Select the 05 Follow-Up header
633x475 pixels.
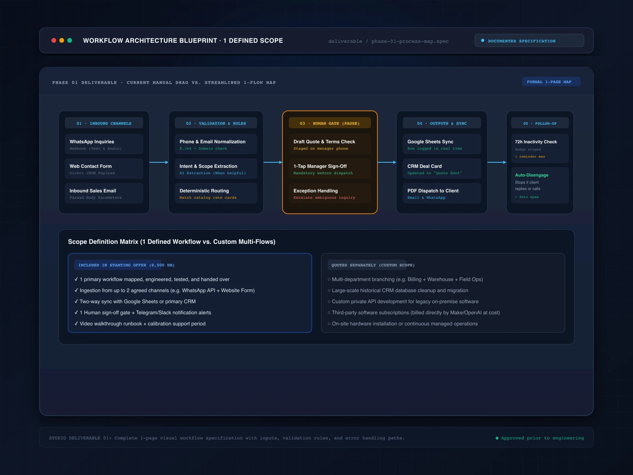coord(540,123)
